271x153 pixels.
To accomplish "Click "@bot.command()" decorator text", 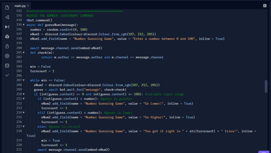I will click(x=39, y=20).
